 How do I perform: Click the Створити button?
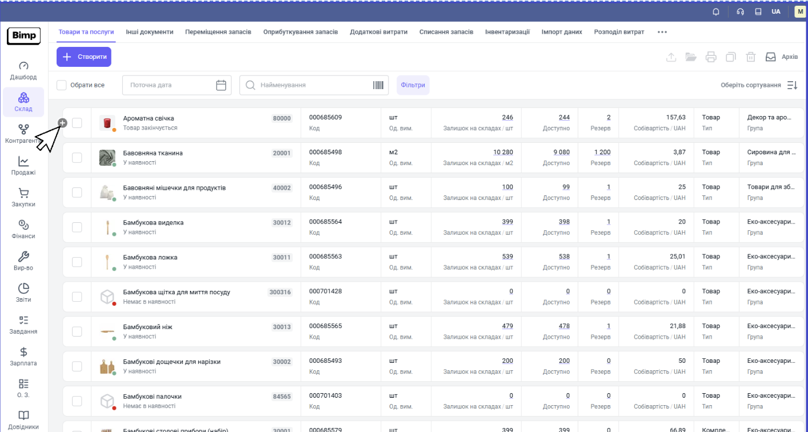click(84, 57)
